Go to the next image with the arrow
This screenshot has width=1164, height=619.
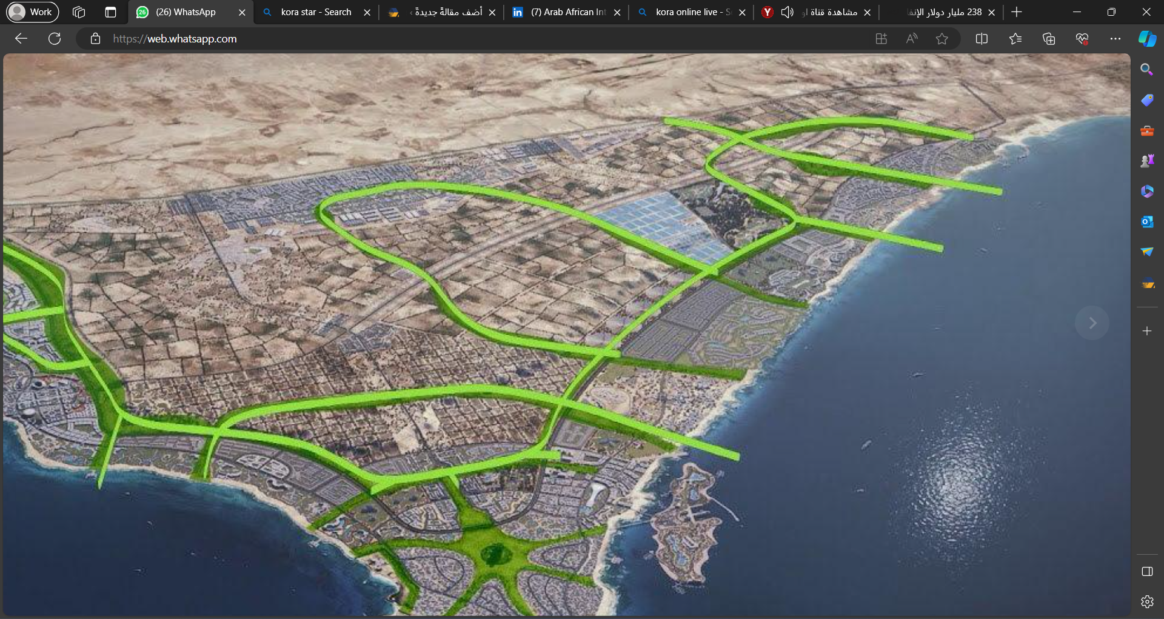[1092, 323]
